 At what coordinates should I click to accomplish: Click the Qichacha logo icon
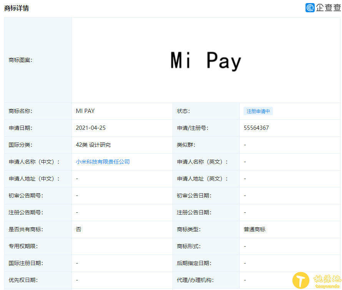click(310, 8)
